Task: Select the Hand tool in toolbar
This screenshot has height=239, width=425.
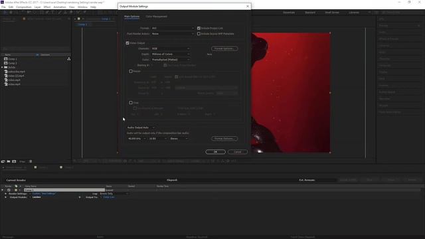Action: (x=11, y=12)
